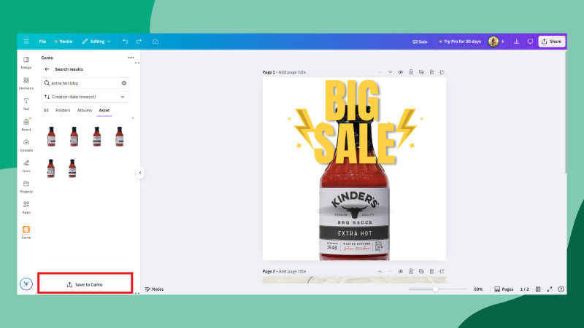
Task: Add a new page after Page 2
Action: coord(442,271)
